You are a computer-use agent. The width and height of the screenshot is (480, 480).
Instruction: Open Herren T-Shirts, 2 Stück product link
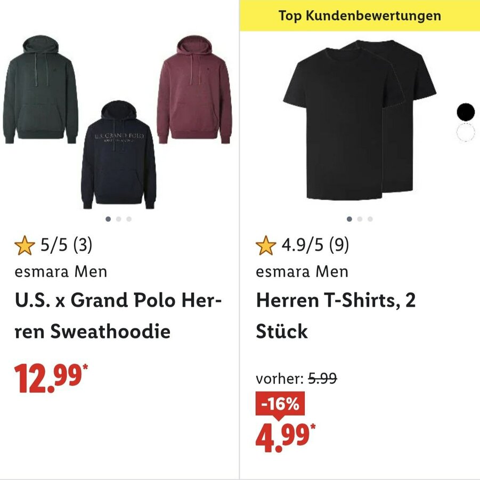[x=336, y=316]
